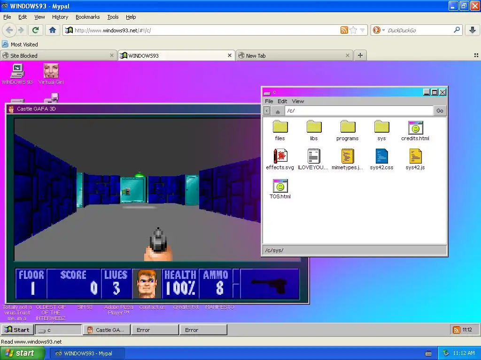The image size is (481, 360).
Task: Open the libs folder
Action: click(x=313, y=130)
